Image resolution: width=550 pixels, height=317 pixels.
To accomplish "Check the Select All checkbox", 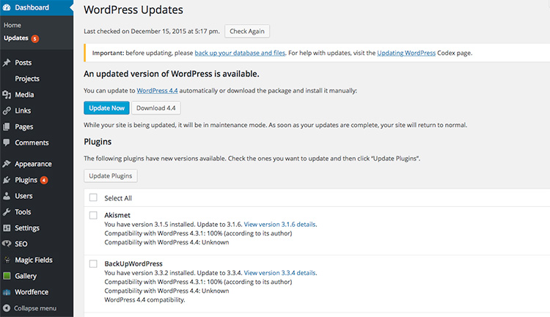I will [x=93, y=197].
